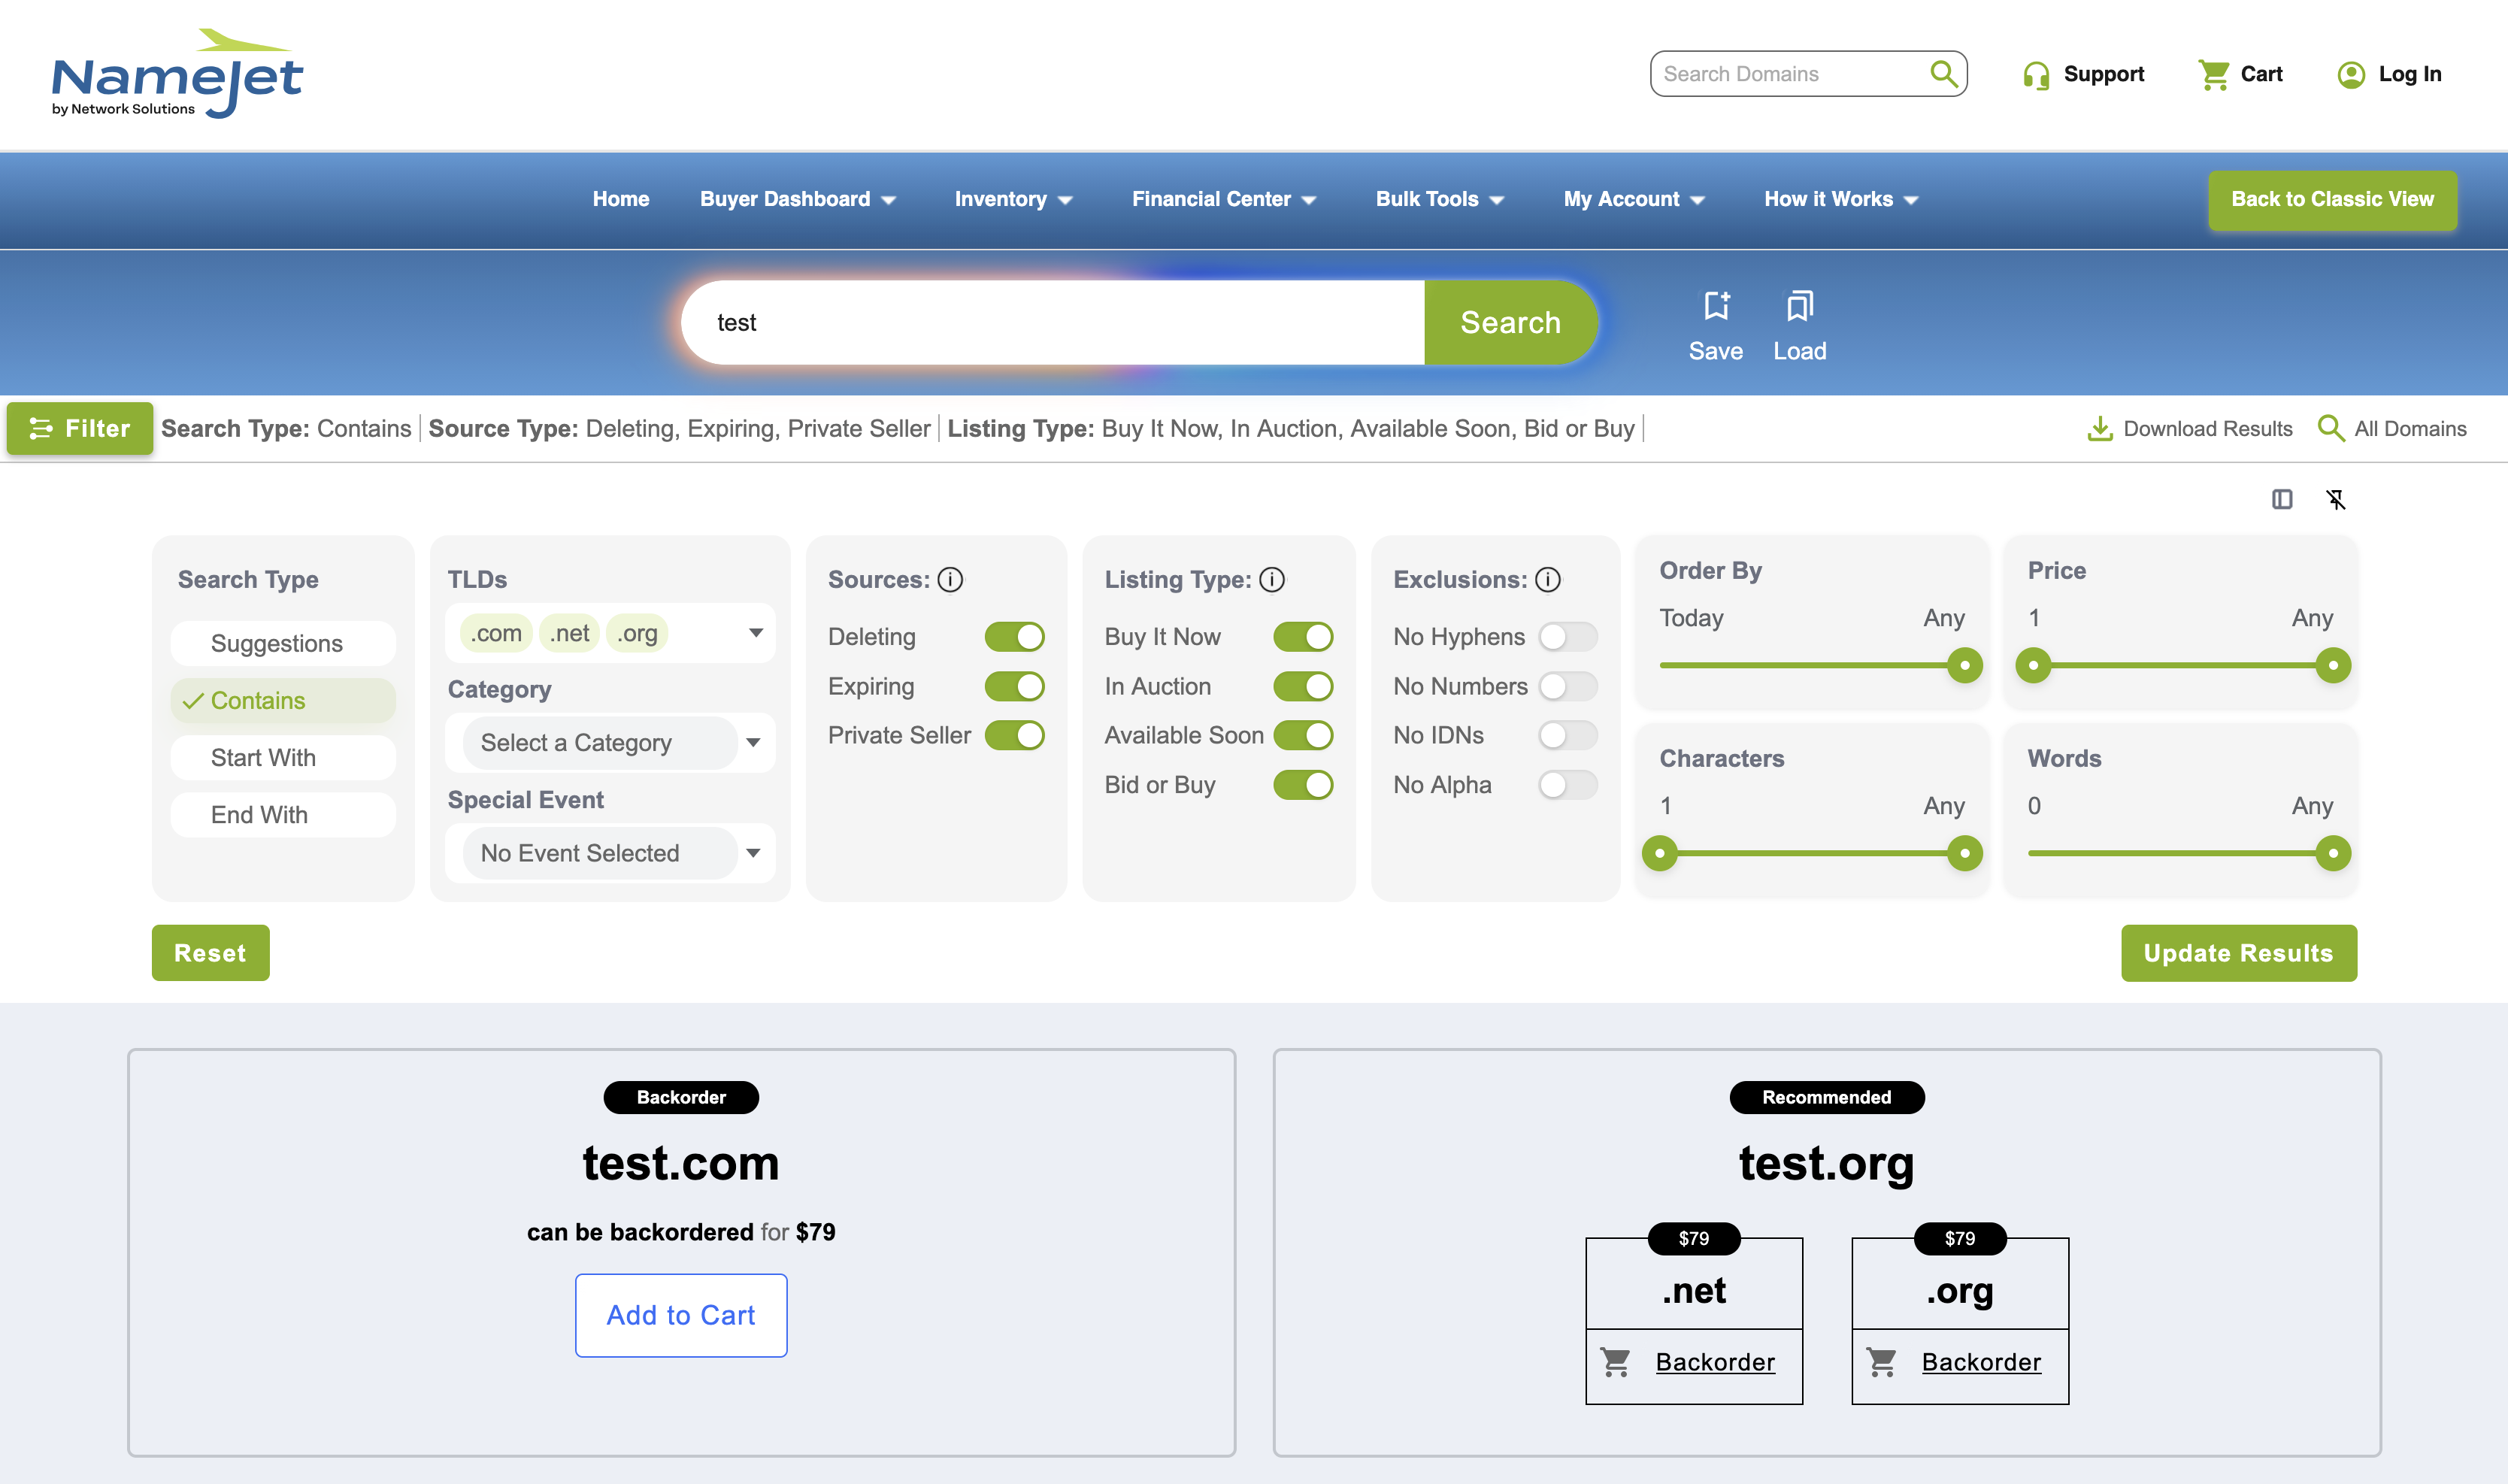Enable the No Alpha exclusion

[1568, 785]
